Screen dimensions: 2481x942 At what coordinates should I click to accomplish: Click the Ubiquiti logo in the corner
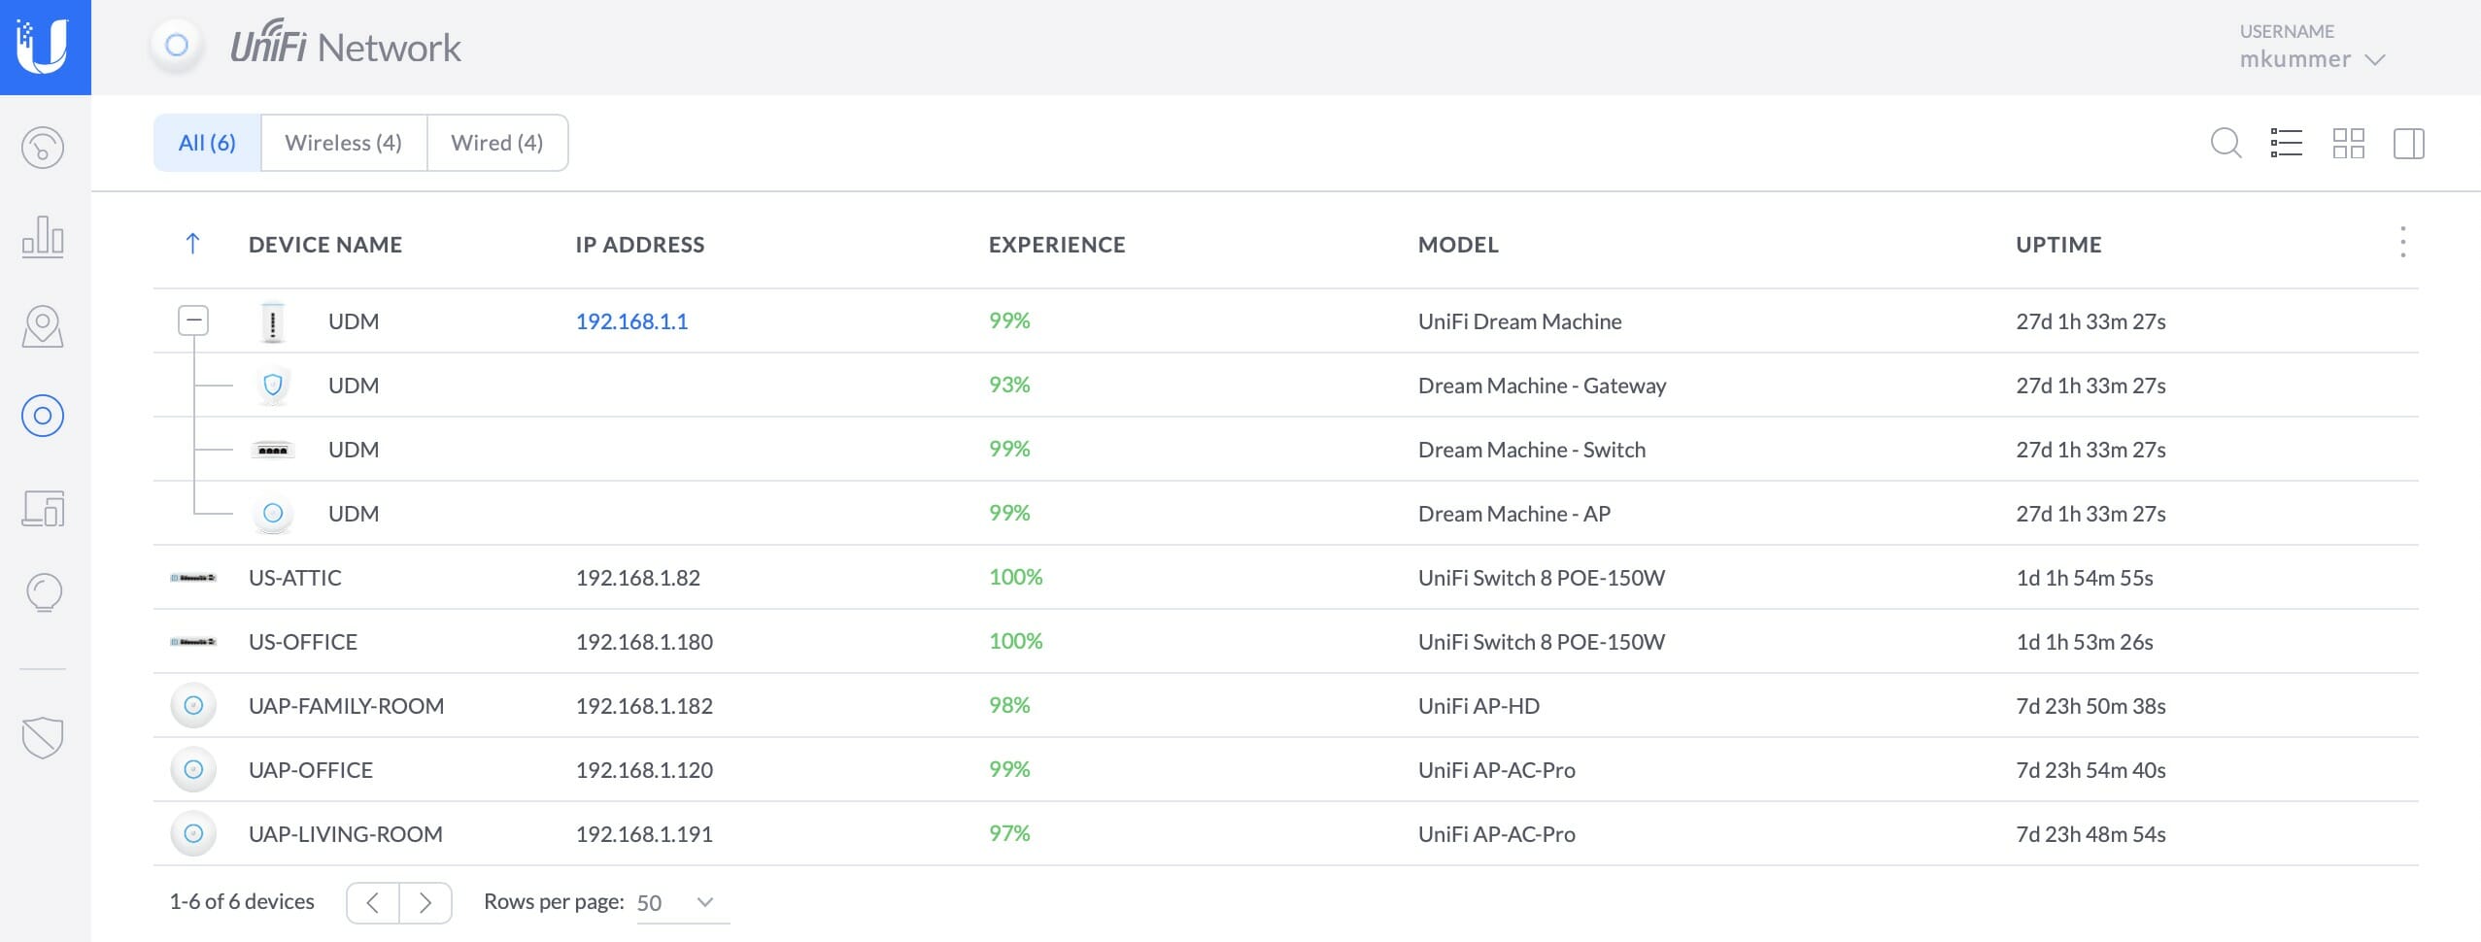pos(45,47)
